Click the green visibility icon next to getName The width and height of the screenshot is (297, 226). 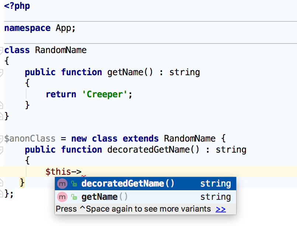point(74,197)
